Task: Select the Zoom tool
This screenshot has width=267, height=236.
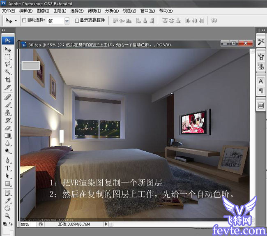Action: click(x=7, y=216)
